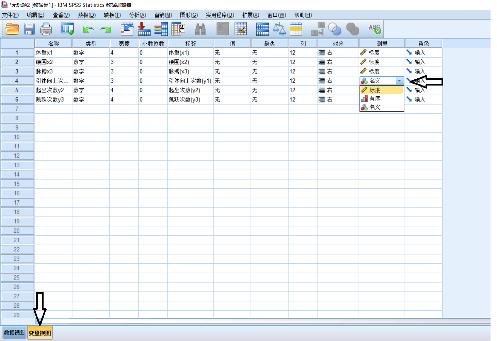The image size is (497, 341).
Task: Select the 变量视图 tab
Action: coord(40,333)
